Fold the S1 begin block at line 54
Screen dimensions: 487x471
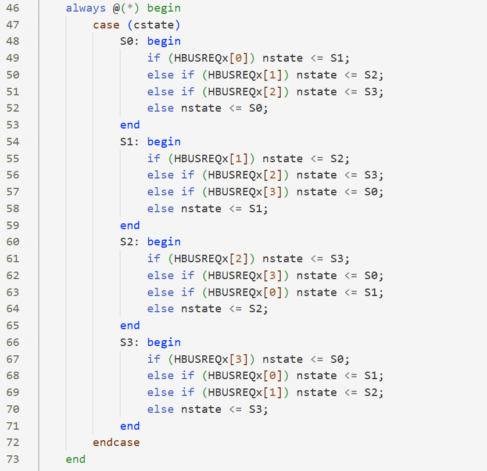click(31, 142)
